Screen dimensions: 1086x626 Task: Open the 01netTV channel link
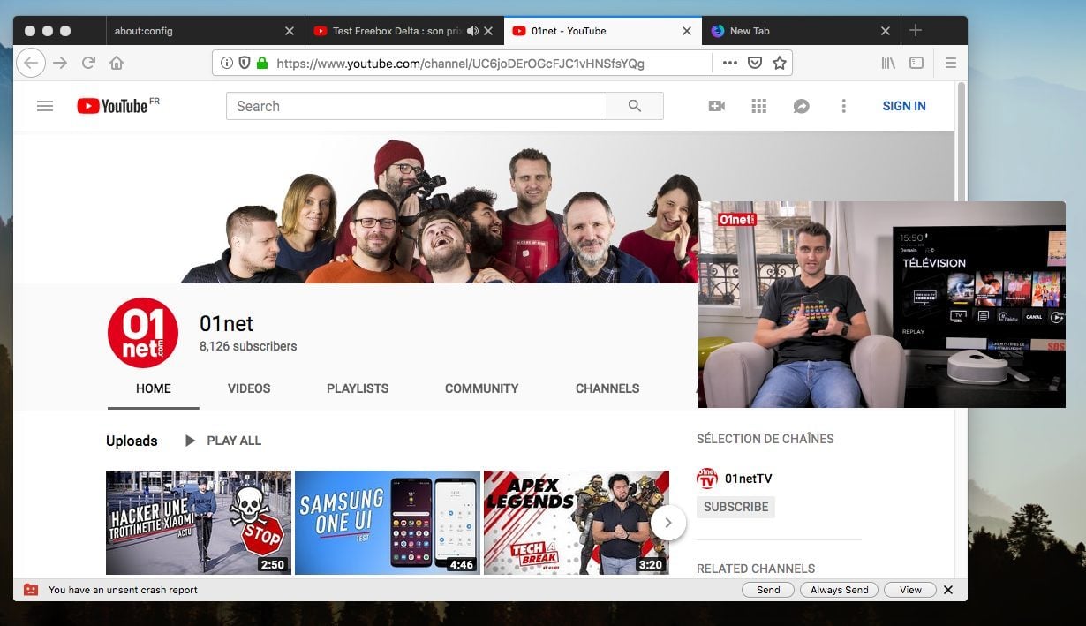[749, 479]
